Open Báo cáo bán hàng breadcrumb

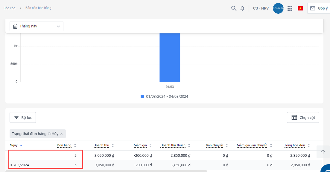coord(38,8)
